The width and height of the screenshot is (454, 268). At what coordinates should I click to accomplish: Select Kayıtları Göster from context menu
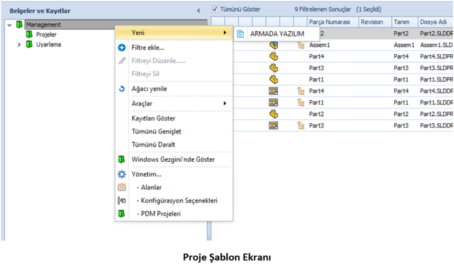(x=153, y=118)
